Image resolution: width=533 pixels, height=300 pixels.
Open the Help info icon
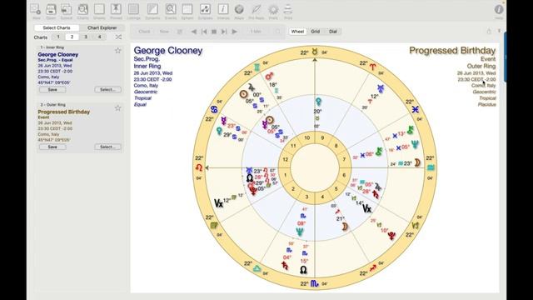pos(499,10)
